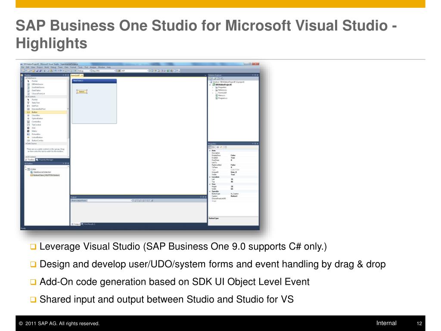Open the Window menu
The image size is (441, 331).
click(101, 67)
